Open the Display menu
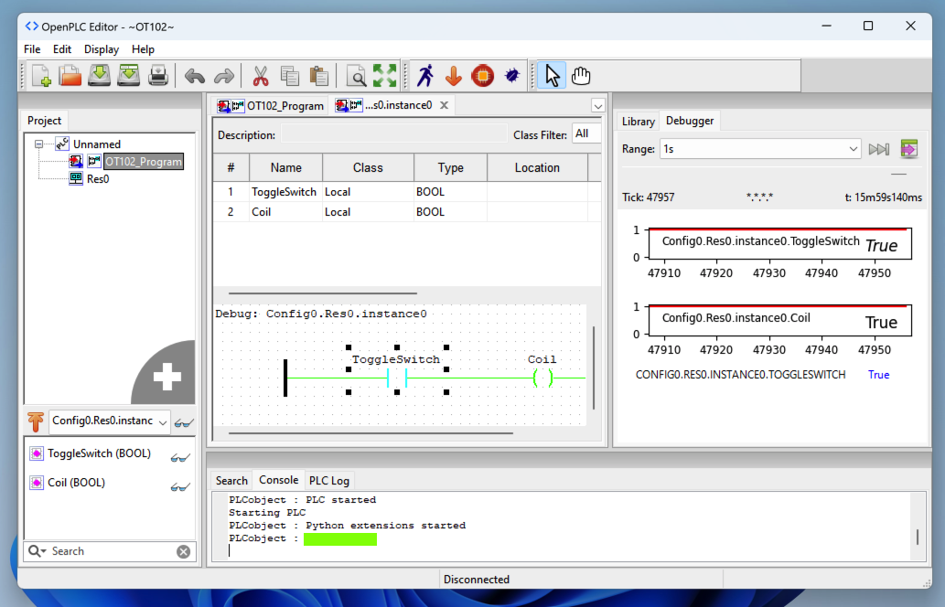 click(x=102, y=49)
